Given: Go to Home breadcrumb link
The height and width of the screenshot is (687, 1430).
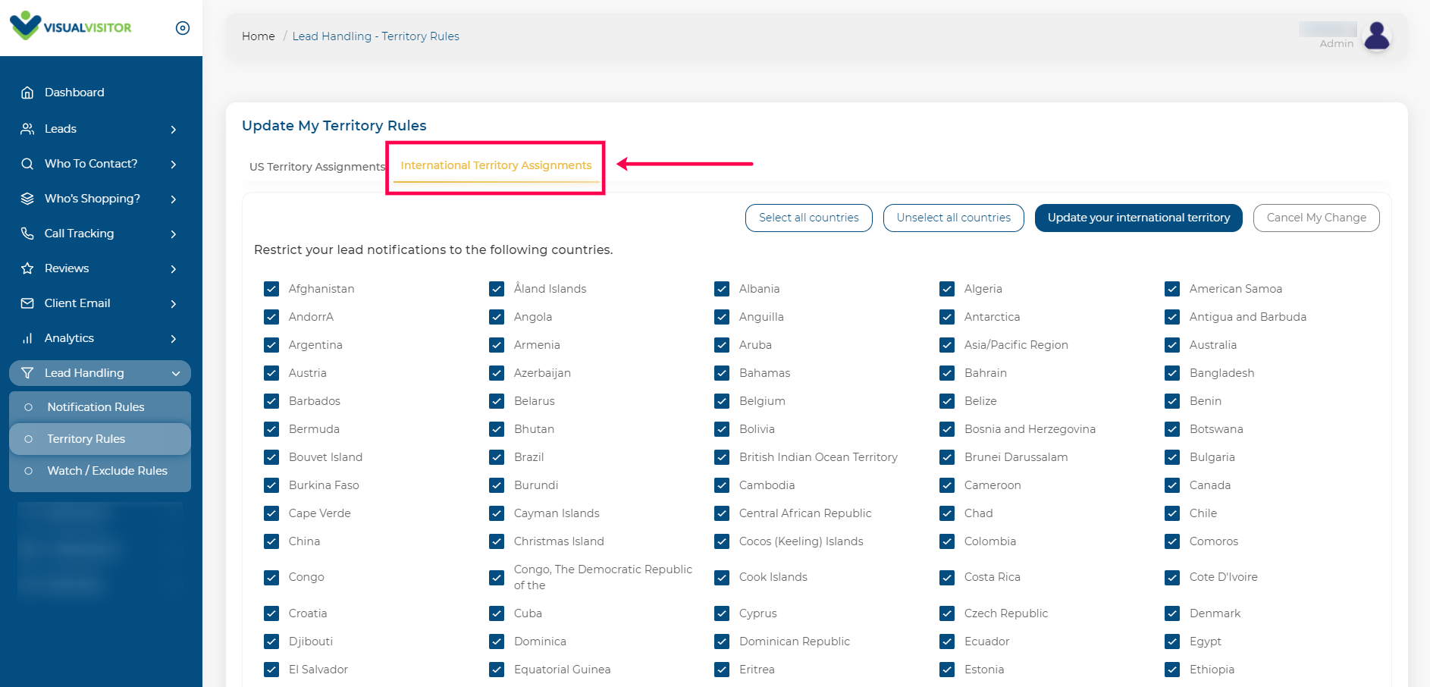Looking at the screenshot, I should click(259, 36).
